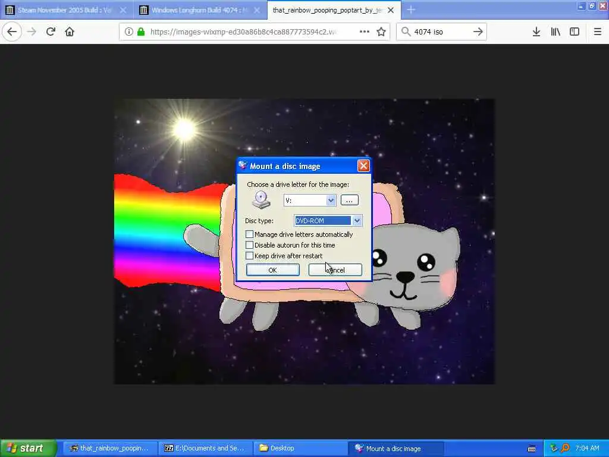Switch to E:\Documents and Se... taskbar item
Screen dimensions: 609x457
pos(205,449)
